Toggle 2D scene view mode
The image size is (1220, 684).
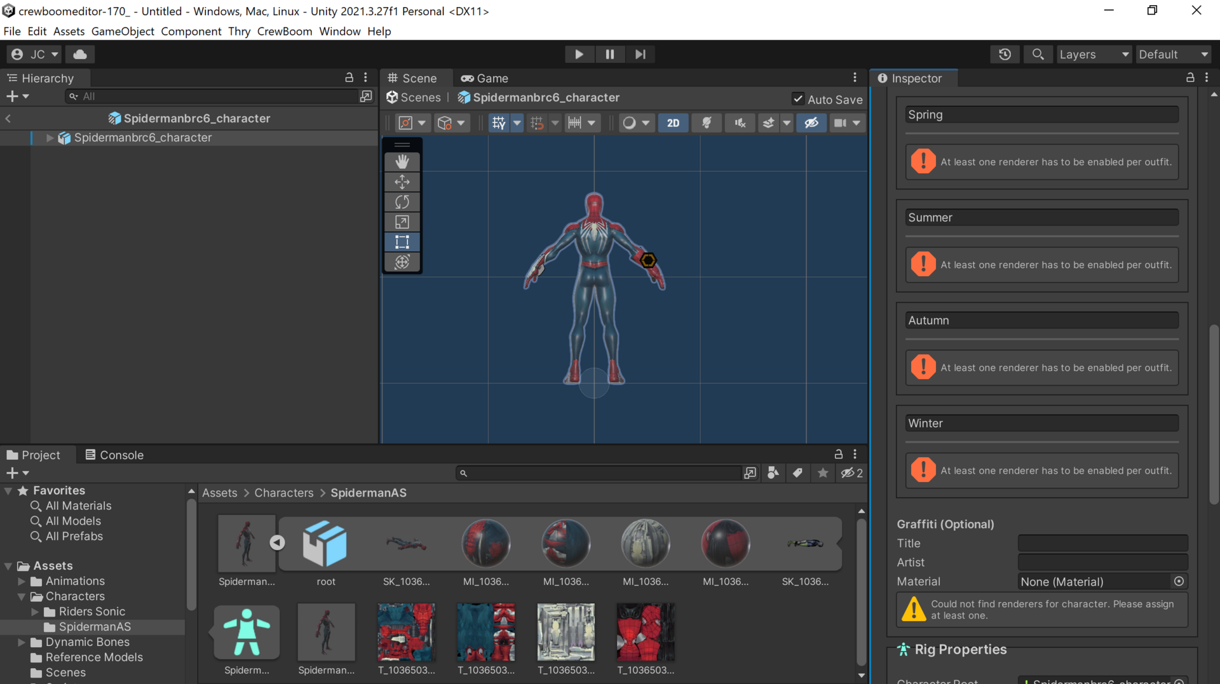pyautogui.click(x=673, y=123)
